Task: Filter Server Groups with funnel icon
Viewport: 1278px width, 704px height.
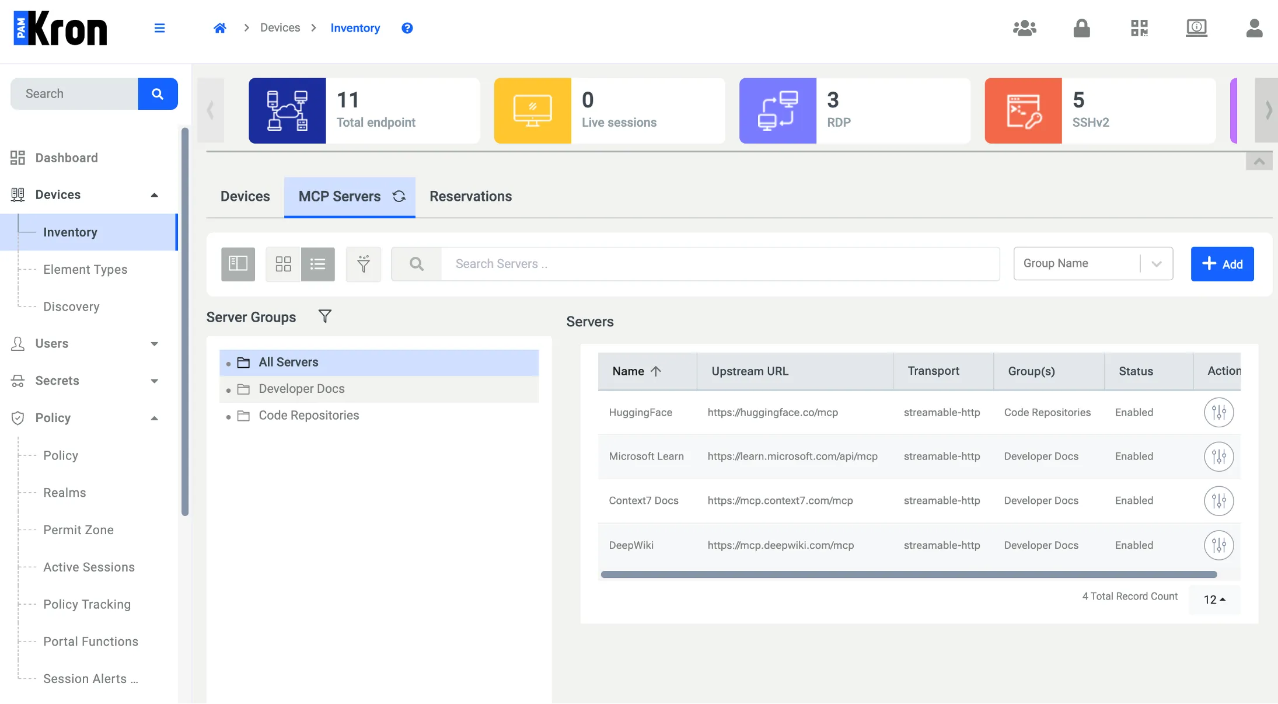Action: [x=325, y=316]
